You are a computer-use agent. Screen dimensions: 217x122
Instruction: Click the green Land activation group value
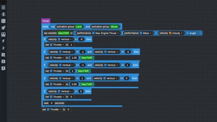click(79, 27)
